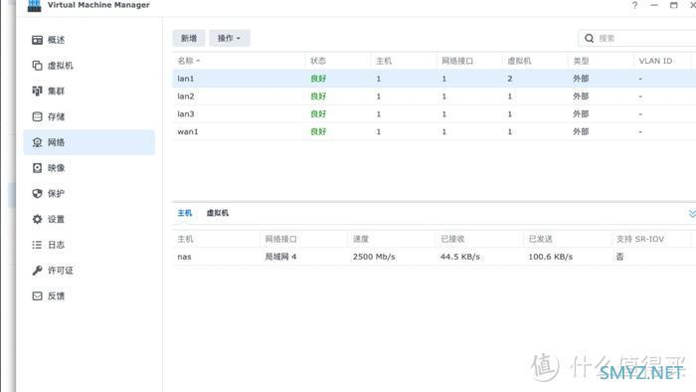Open help question mark in title bar
The width and height of the screenshot is (696, 392).
point(634,5)
